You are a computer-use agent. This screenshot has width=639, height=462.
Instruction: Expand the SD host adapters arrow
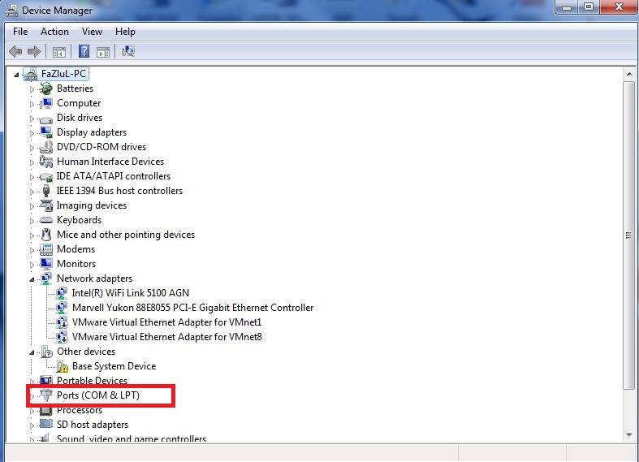[x=32, y=425]
